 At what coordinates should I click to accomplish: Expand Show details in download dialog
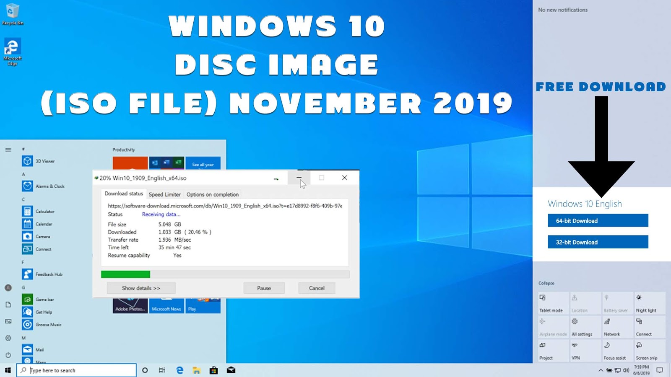pos(141,288)
